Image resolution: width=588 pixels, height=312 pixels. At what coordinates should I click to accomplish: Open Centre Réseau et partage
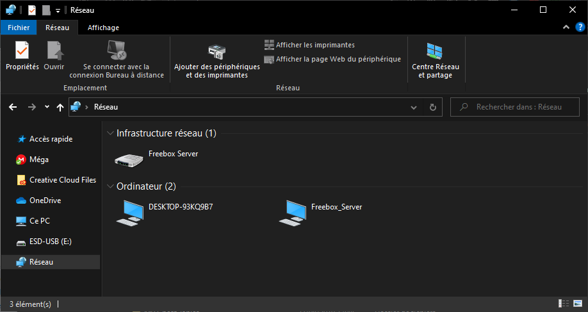(436, 60)
